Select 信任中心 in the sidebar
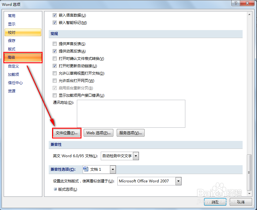 tap(15, 82)
